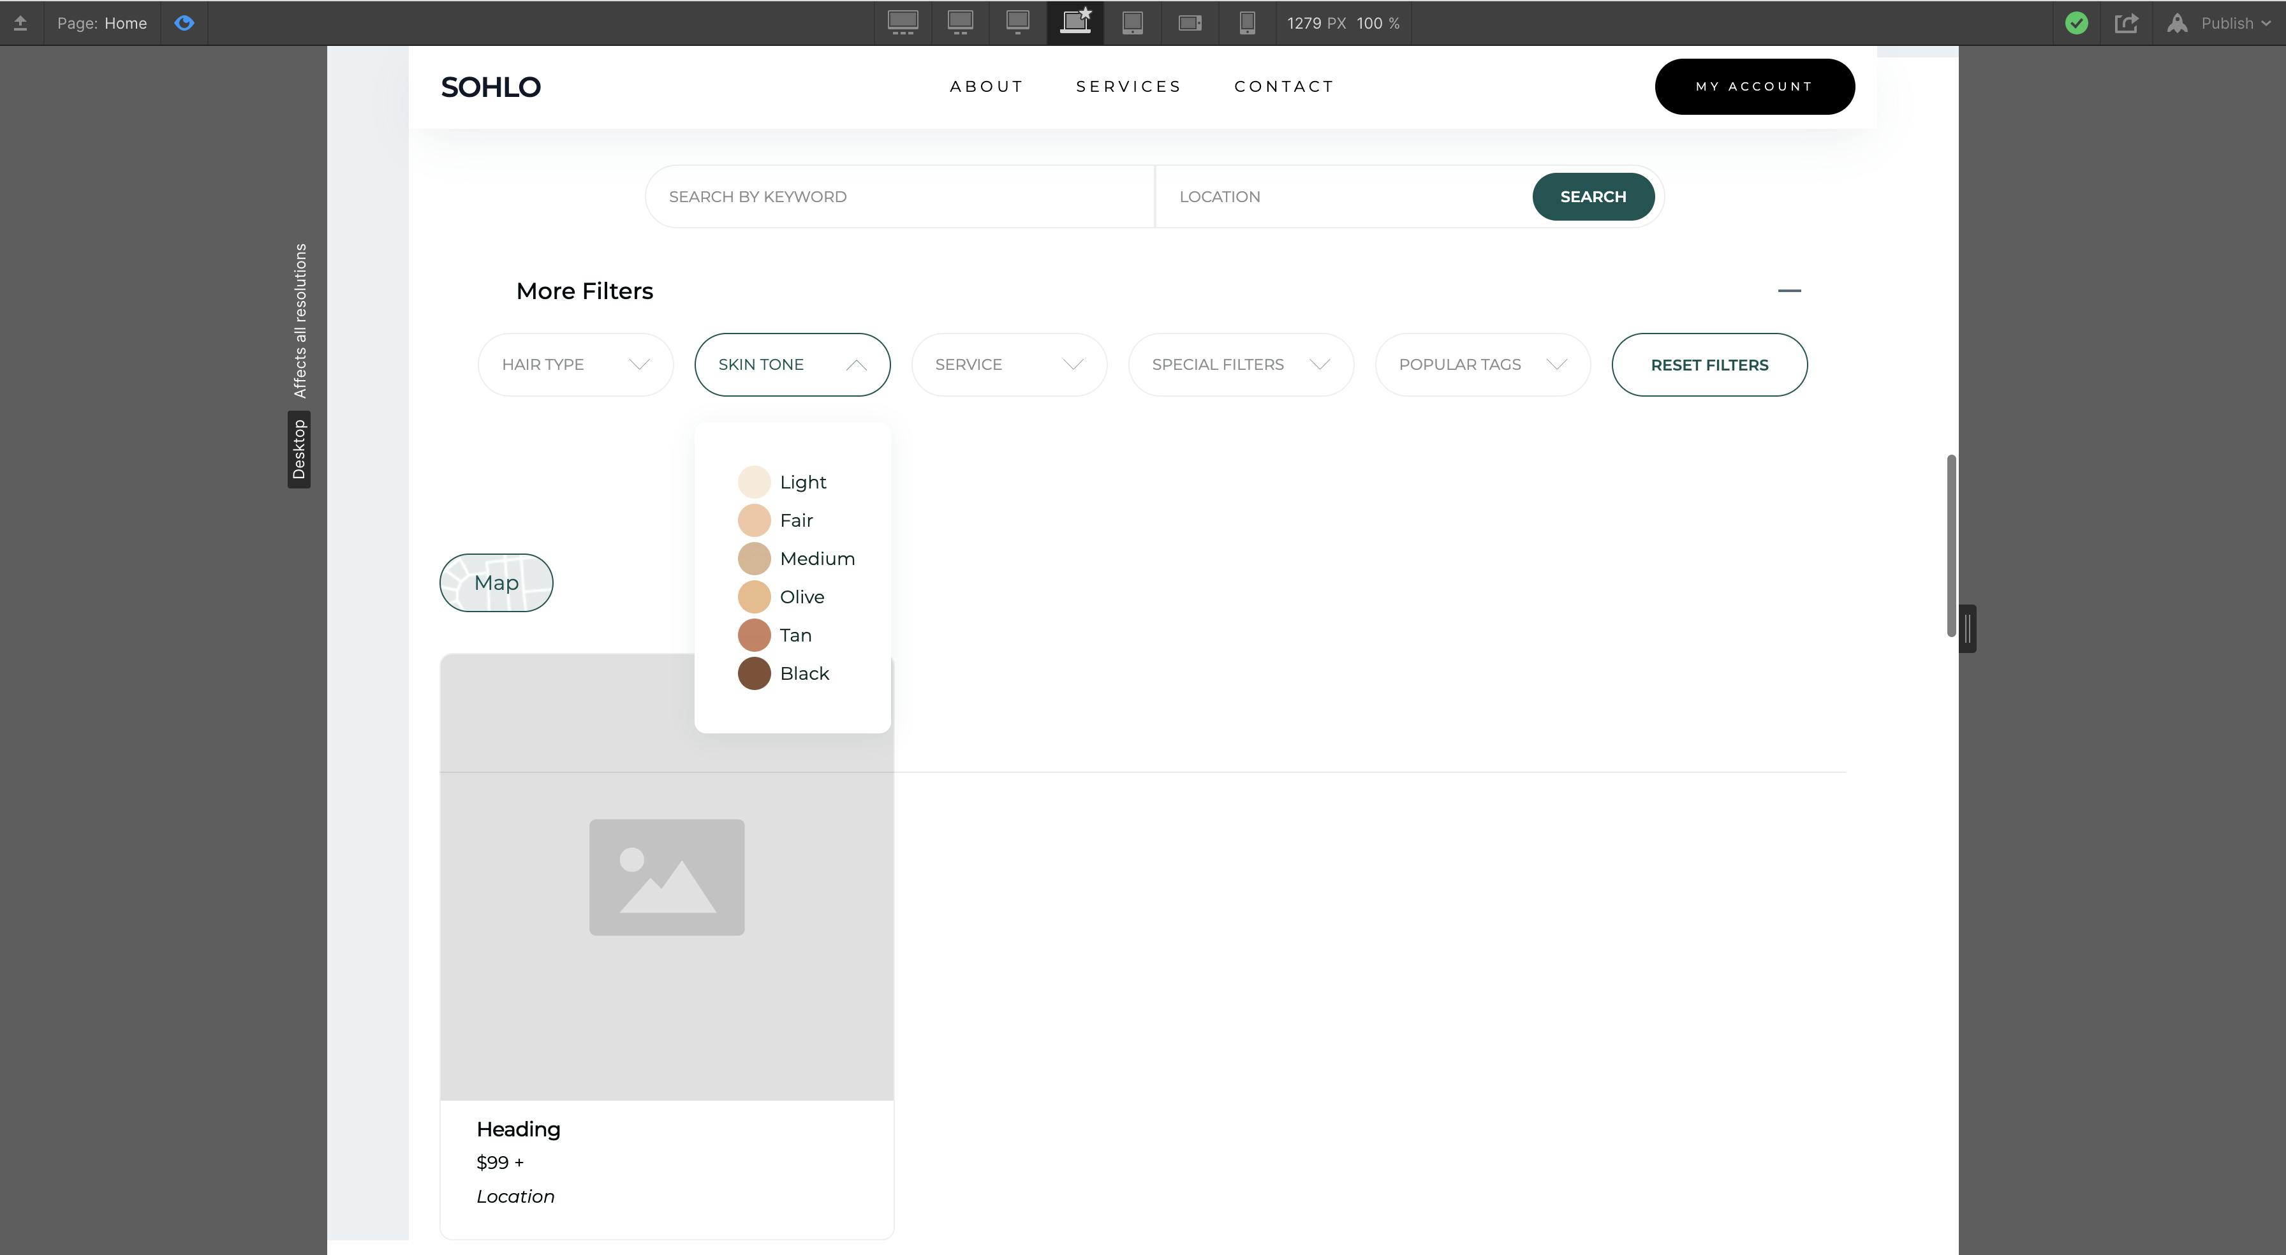Select the triple-dot widescreen monitor breakpoint
This screenshot has width=2286, height=1255.
(x=903, y=23)
